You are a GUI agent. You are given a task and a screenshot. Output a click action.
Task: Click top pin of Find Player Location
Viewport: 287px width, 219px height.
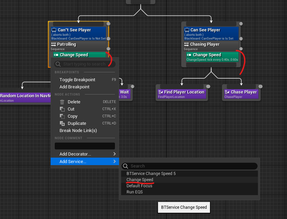tap(182, 86)
